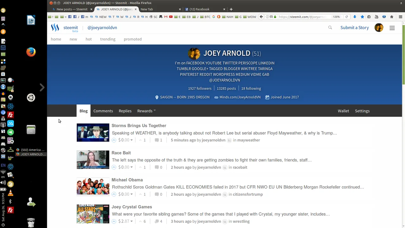This screenshot has height=228, width=405.
Task: Click Submit a Story link
Action: (x=355, y=28)
